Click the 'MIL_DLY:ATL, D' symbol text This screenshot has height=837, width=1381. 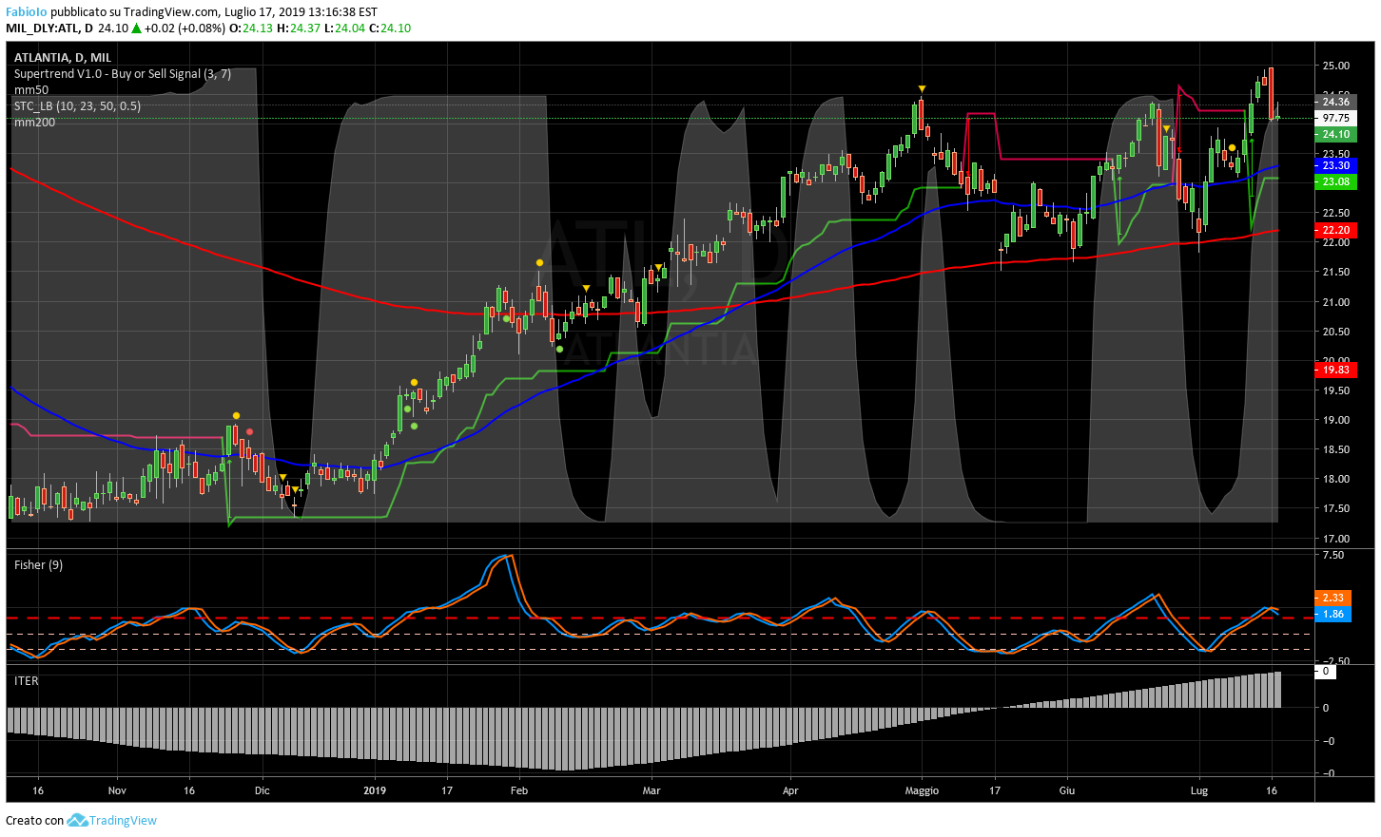coord(49,29)
